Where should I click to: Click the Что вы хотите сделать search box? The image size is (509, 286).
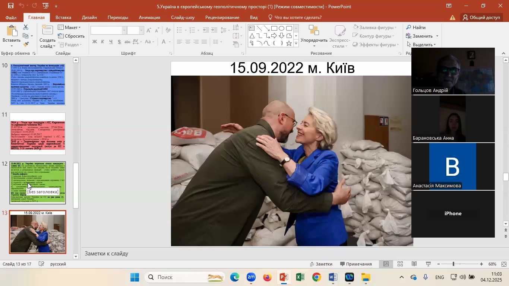point(295,18)
